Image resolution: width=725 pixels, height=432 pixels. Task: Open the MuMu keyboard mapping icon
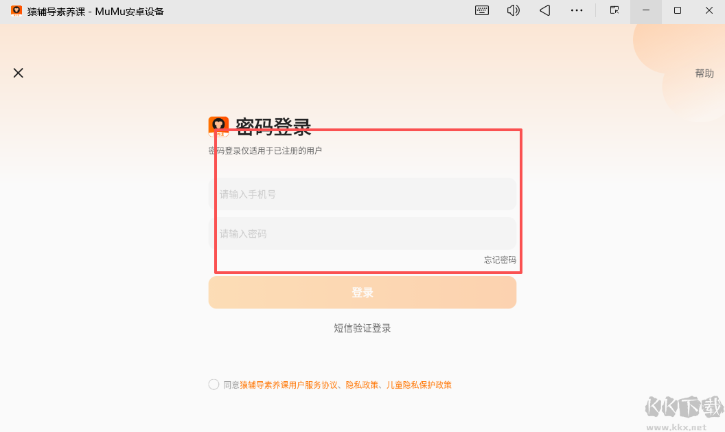click(x=482, y=10)
